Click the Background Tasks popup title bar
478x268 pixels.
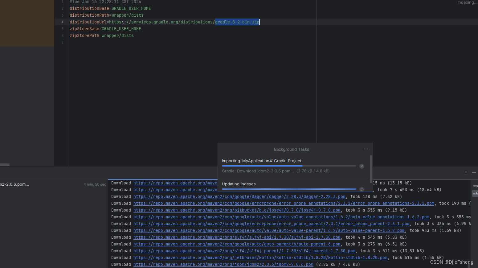291,149
